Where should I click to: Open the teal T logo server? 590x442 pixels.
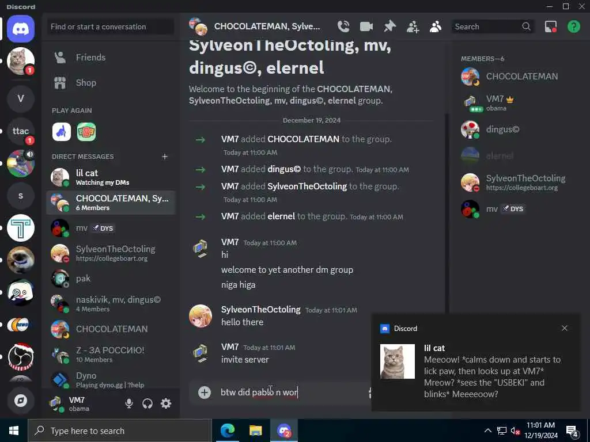pyautogui.click(x=21, y=228)
